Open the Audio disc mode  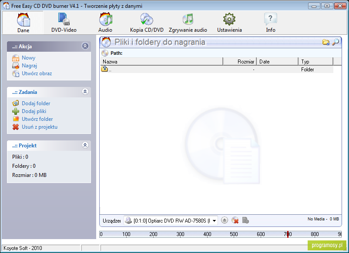105,23
